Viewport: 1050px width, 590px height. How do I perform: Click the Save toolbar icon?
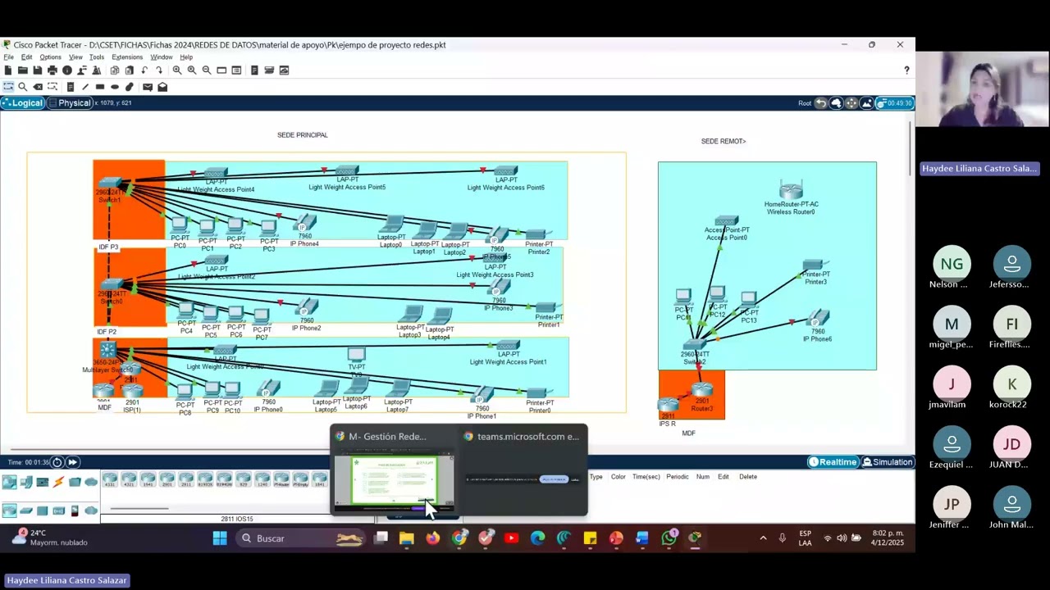tap(38, 70)
